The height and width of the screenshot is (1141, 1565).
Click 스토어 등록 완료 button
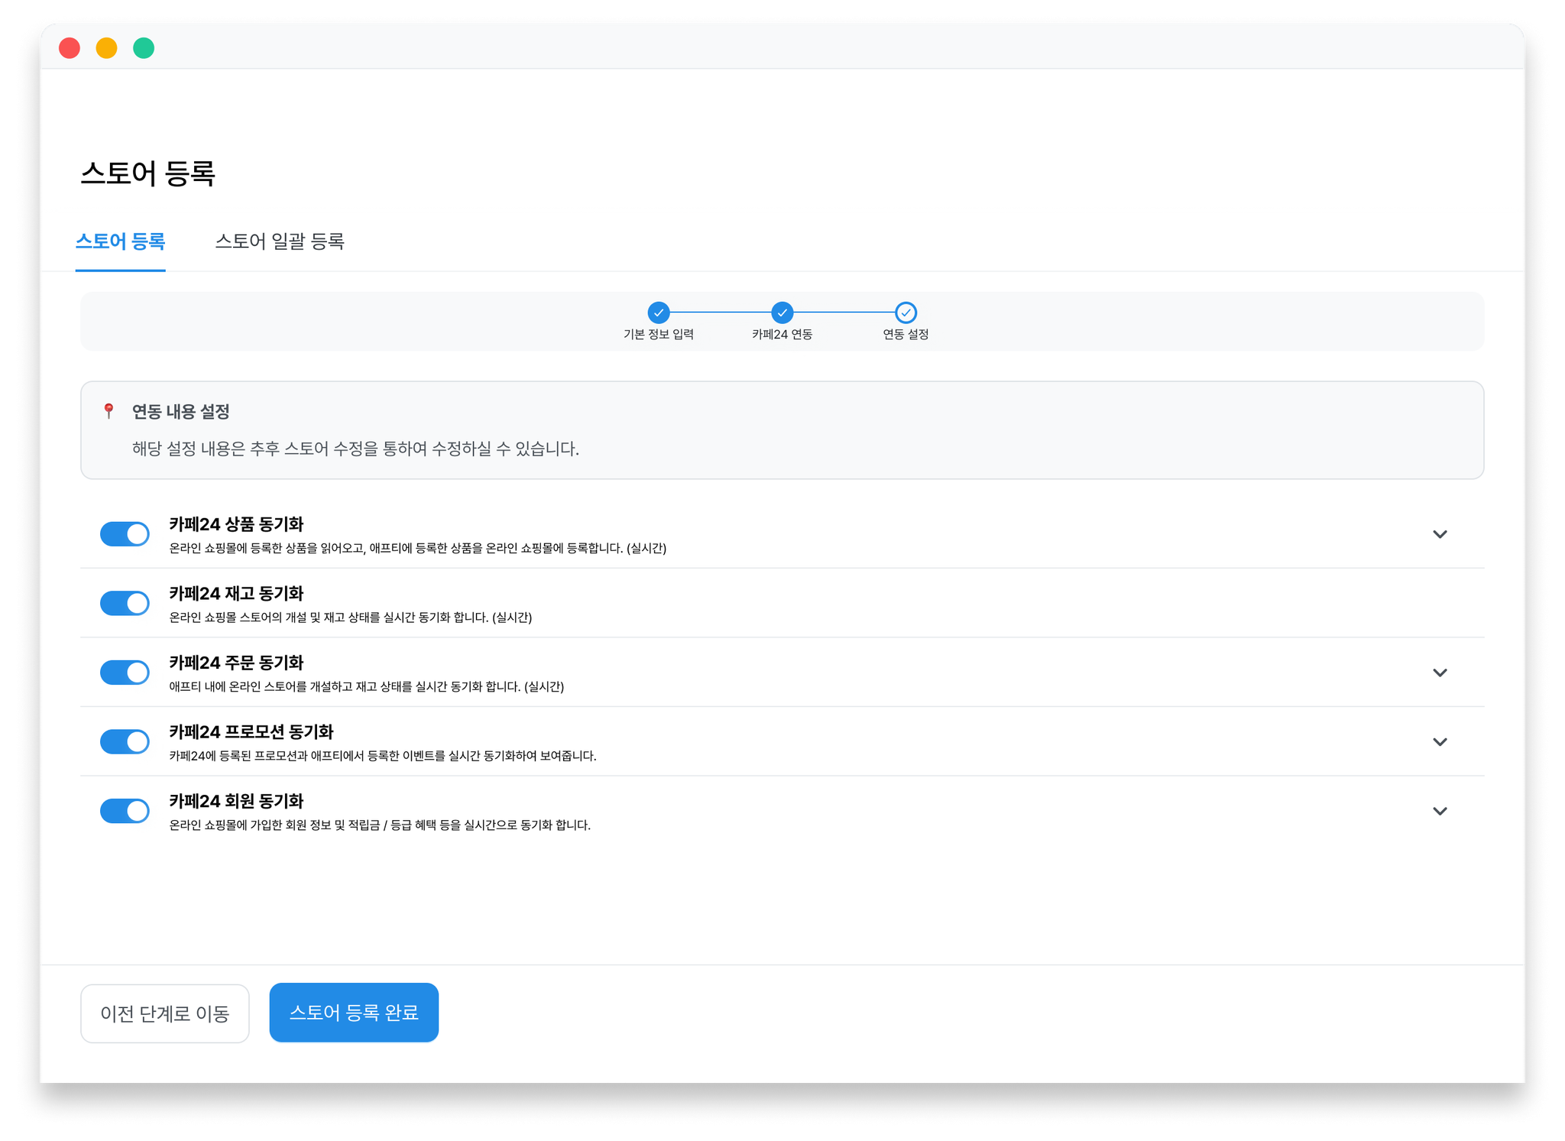pyautogui.click(x=354, y=1013)
